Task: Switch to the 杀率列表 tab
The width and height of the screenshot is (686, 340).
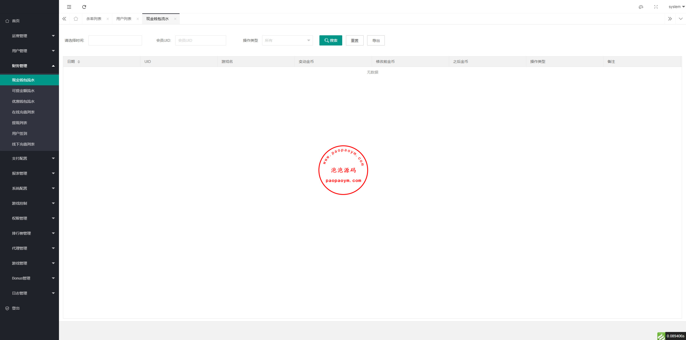Action: (x=94, y=19)
